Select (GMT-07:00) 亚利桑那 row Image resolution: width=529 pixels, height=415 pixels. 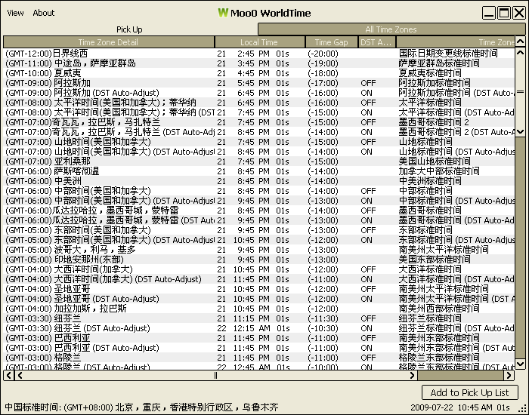coord(259,161)
